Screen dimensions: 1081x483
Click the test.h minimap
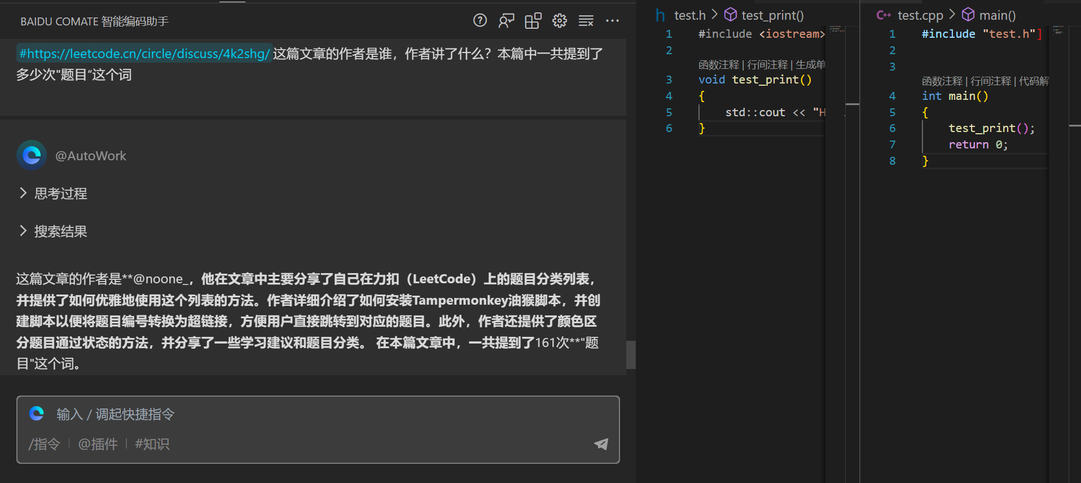[x=837, y=29]
